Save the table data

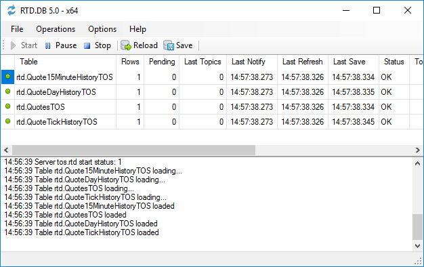(178, 45)
